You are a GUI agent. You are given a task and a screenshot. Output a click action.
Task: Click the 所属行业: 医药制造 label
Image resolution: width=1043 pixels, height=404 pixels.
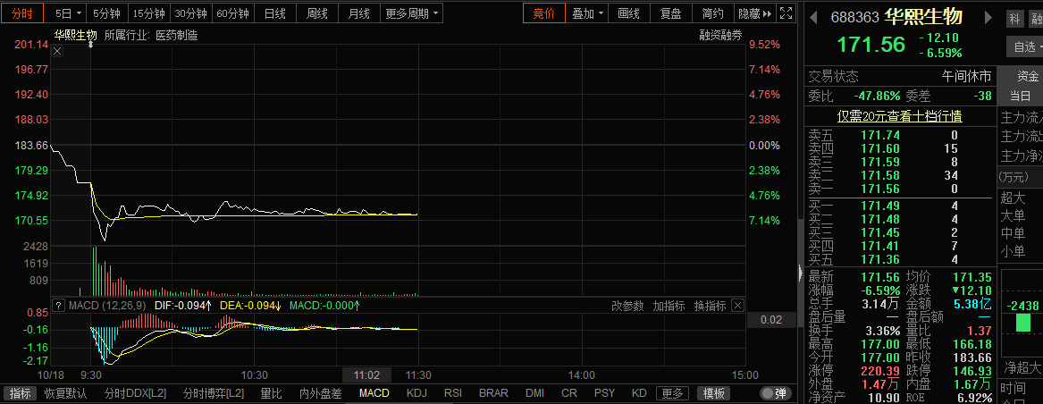pos(151,35)
